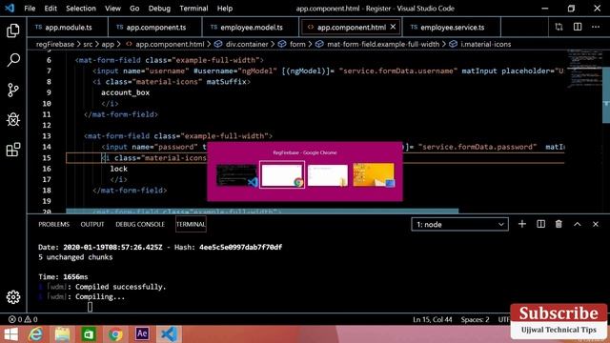The height and width of the screenshot is (343, 610).
Task: Split the editor to the right
Action: [x=578, y=27]
